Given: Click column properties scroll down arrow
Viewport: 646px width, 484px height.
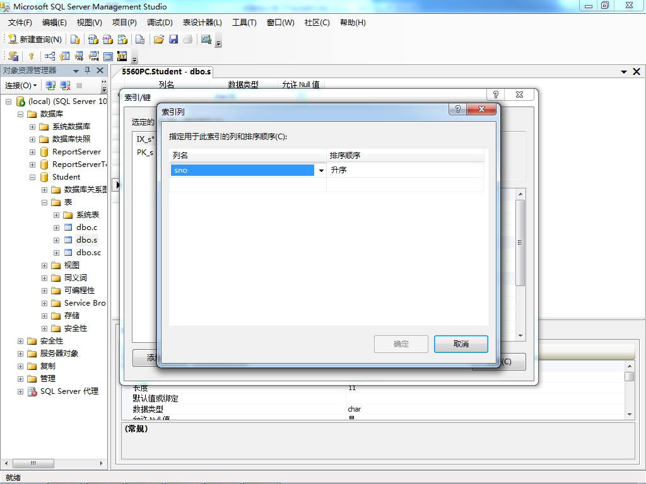Looking at the screenshot, I should [x=630, y=415].
